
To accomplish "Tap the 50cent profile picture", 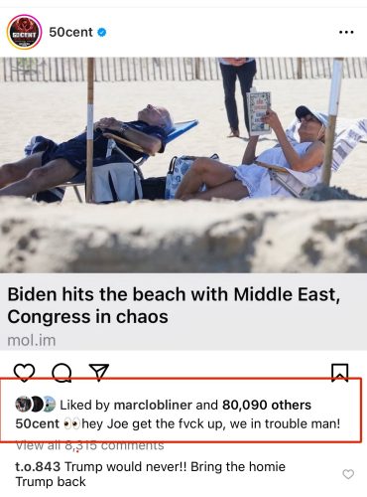I will [x=24, y=32].
